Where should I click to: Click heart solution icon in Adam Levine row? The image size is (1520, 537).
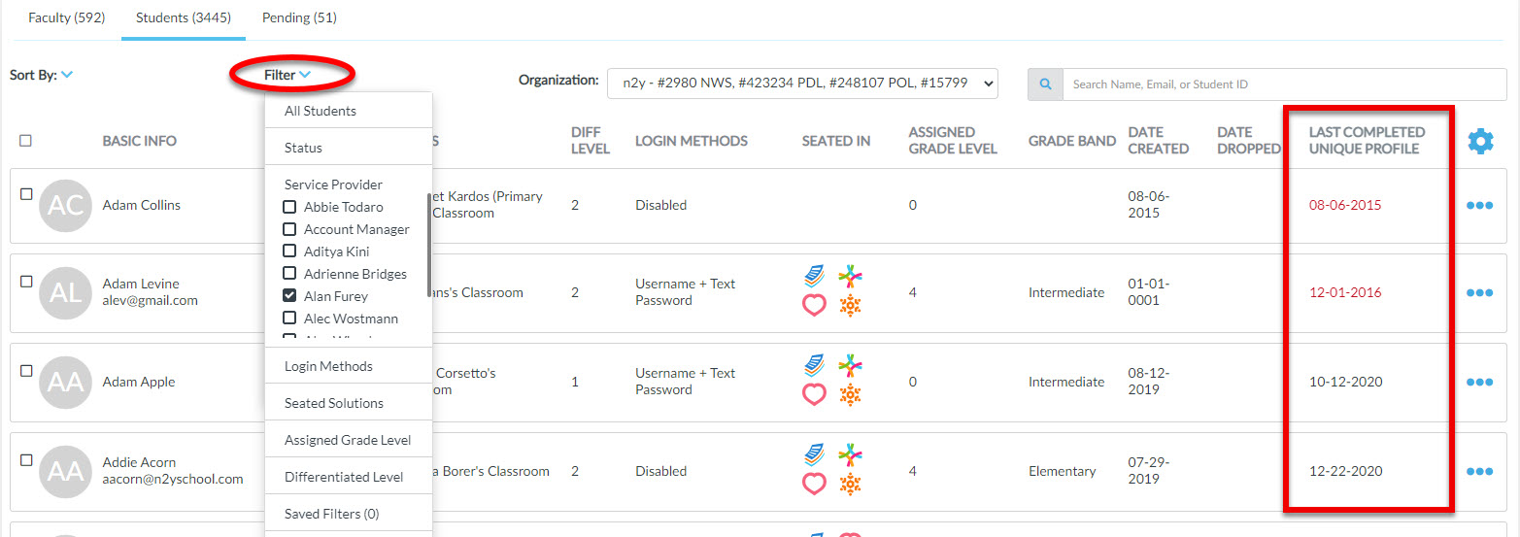[x=815, y=305]
